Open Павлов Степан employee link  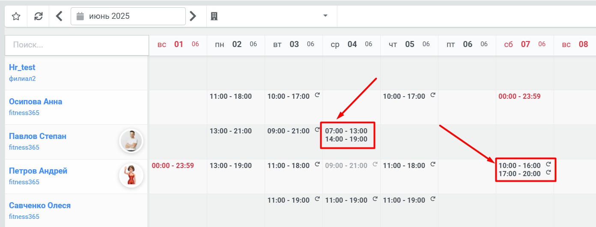[x=38, y=136]
